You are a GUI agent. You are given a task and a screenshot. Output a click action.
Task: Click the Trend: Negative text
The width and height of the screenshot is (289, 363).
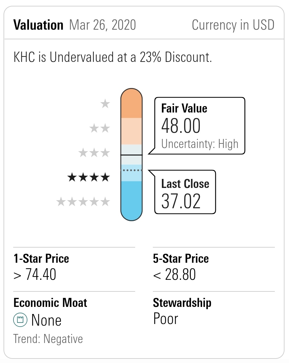coord(48,339)
